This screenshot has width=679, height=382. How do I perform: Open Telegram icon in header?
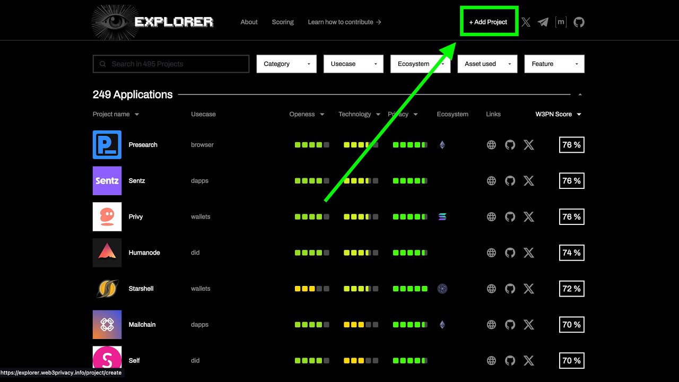tap(543, 22)
